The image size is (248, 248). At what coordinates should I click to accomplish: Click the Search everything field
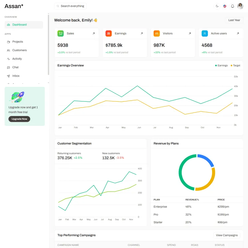pyautogui.click(x=70, y=6)
